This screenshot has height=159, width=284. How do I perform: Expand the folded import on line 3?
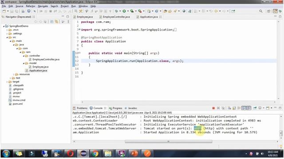(x=79, y=29)
